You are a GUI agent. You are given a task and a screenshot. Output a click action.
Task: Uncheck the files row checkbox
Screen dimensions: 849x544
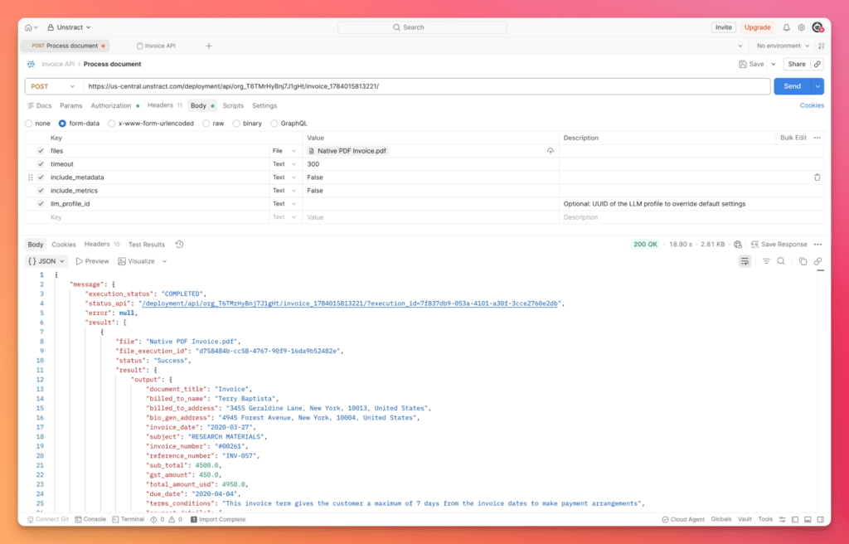pyautogui.click(x=41, y=151)
